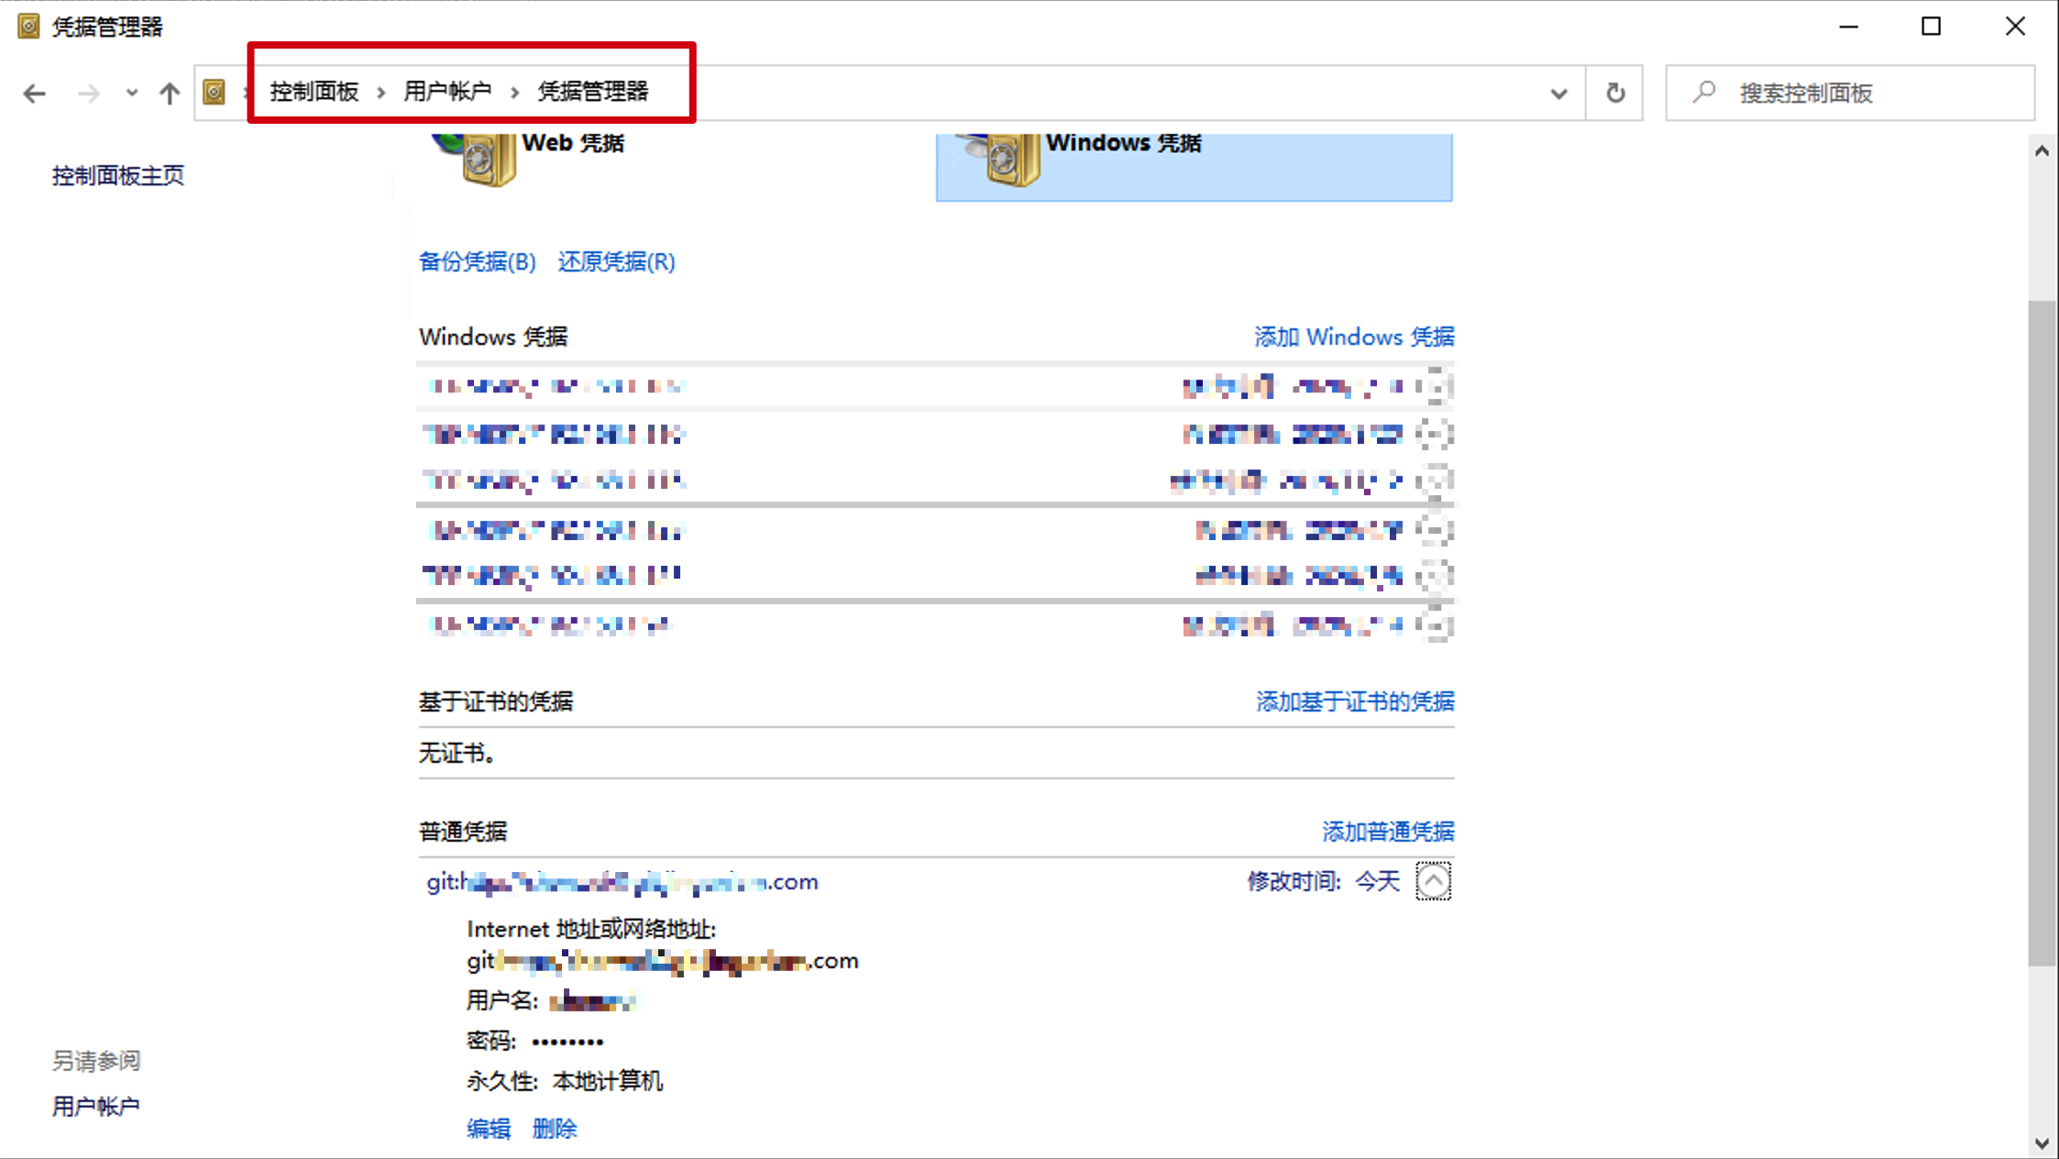Click the forward navigation arrow

pos(88,93)
